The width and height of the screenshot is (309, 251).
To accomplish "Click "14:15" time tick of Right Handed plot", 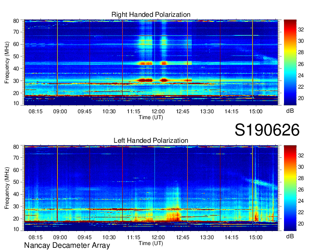I will [x=231, y=111].
